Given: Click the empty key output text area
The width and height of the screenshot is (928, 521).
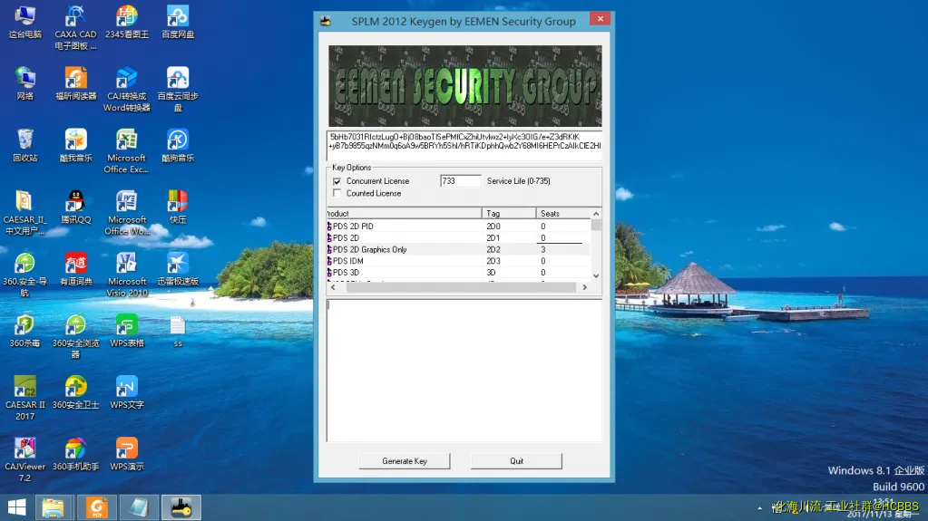Looking at the screenshot, I should click(x=464, y=371).
